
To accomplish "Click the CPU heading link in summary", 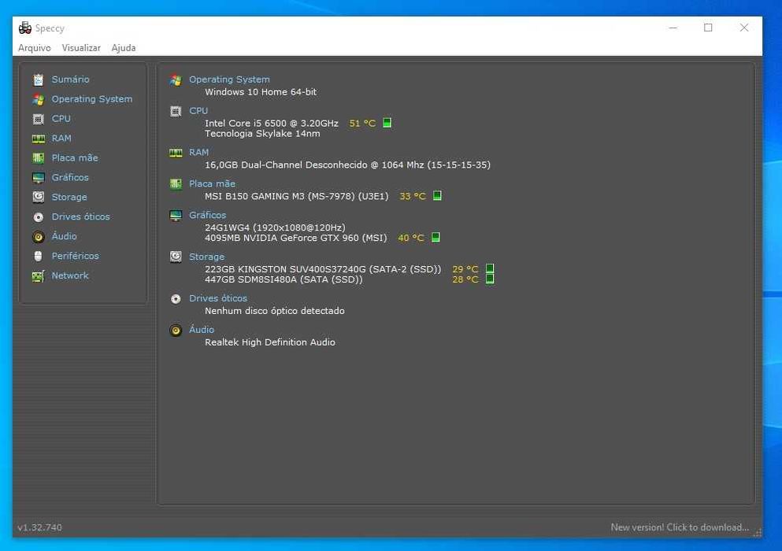I will tap(198, 111).
